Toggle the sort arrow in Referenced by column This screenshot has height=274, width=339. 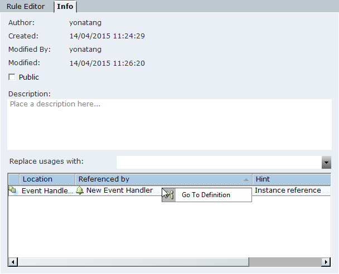coord(246,179)
